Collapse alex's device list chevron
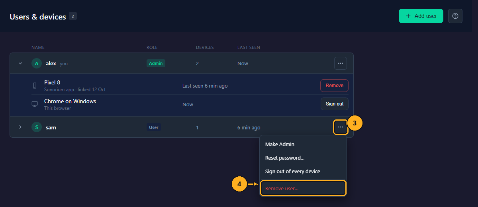This screenshot has width=478, height=207. pyautogui.click(x=20, y=63)
